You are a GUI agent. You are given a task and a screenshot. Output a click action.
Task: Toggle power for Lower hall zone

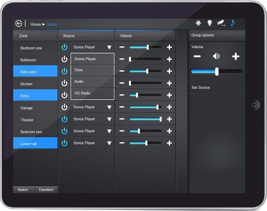(64, 143)
